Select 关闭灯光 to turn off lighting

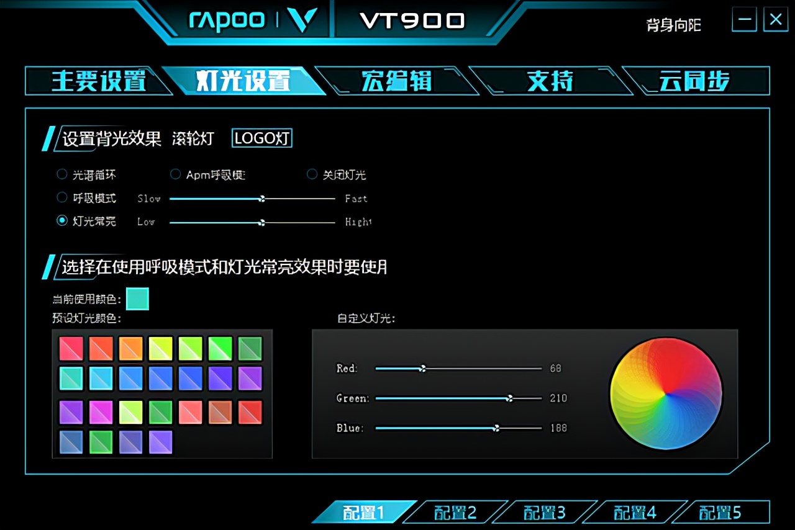tap(312, 174)
